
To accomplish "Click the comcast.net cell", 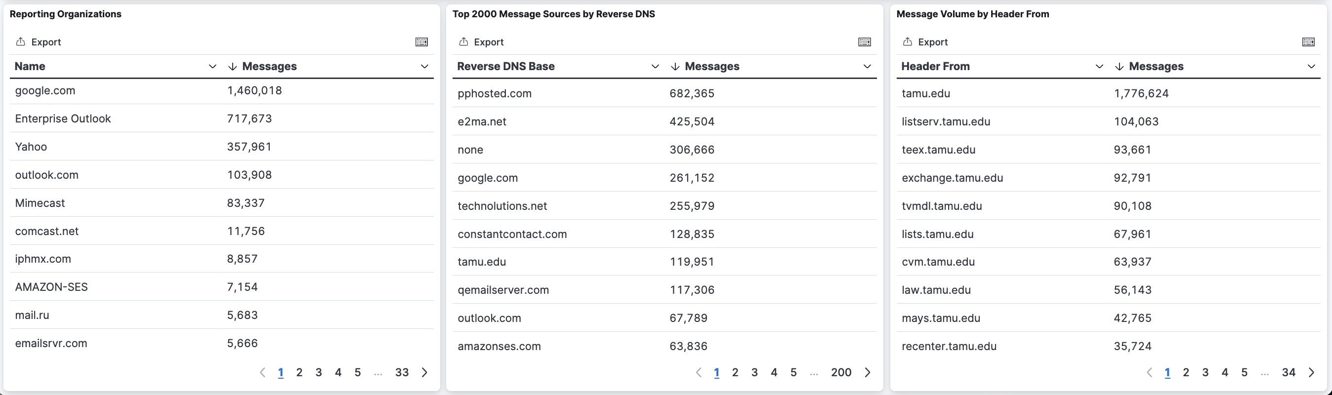I will 46,231.
